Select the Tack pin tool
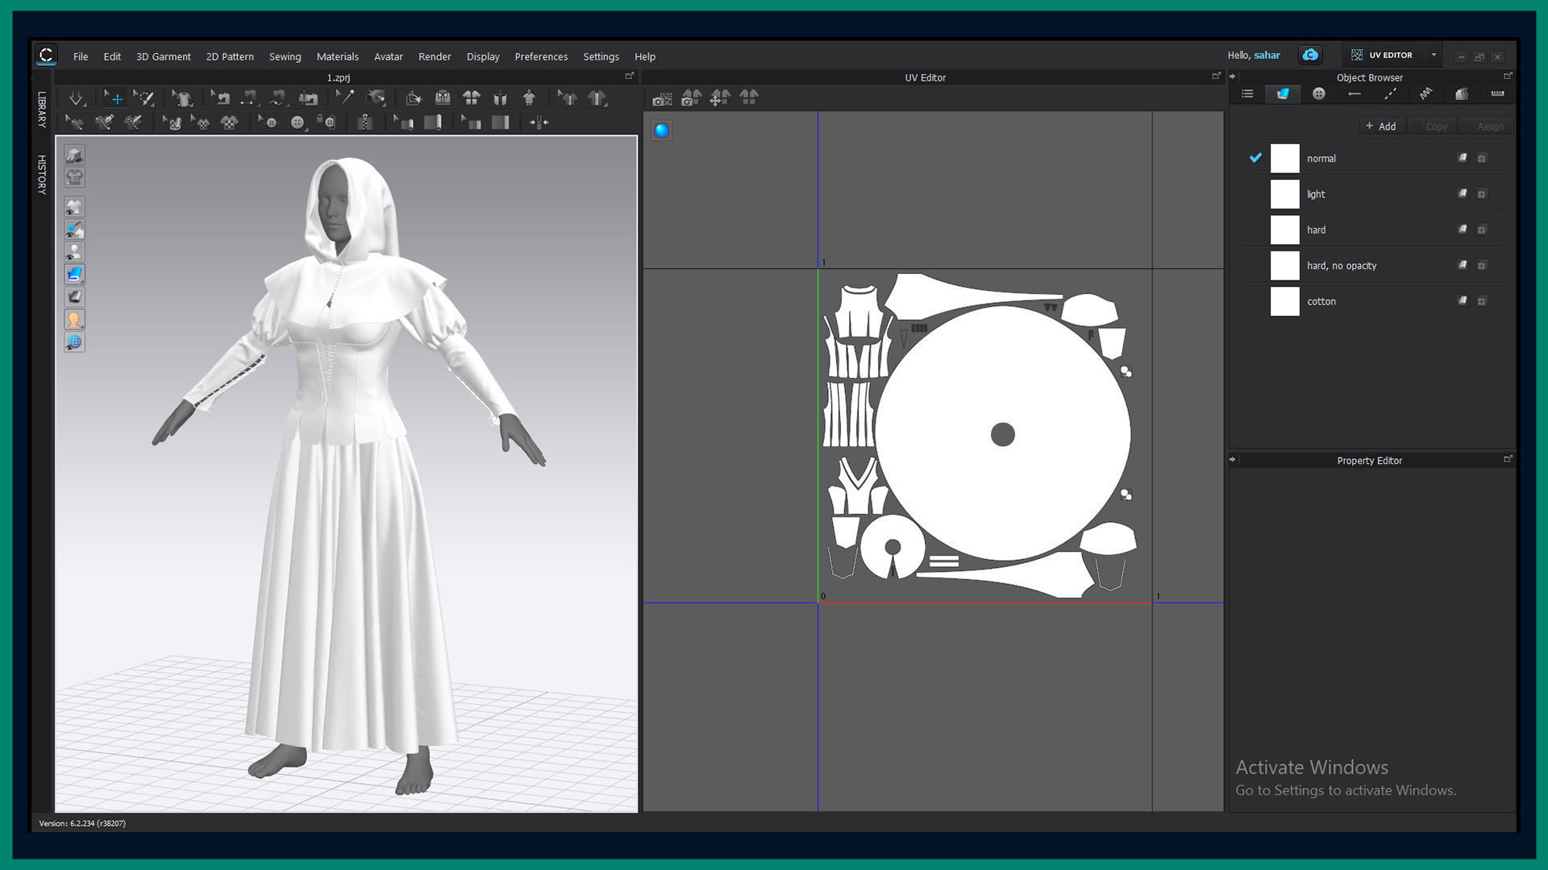The height and width of the screenshot is (870, 1548). tap(345, 98)
